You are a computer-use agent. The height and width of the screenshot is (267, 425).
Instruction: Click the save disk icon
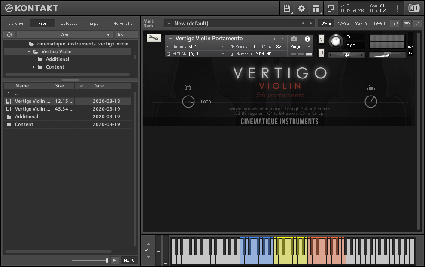[287, 8]
